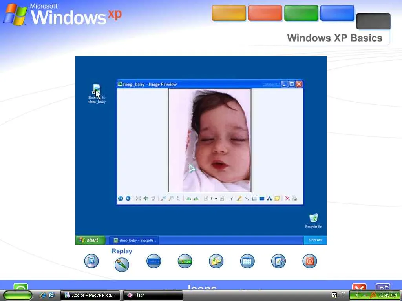Maximize the sleep_baby Image Preview window
The height and width of the screenshot is (301, 402).
pos(292,84)
